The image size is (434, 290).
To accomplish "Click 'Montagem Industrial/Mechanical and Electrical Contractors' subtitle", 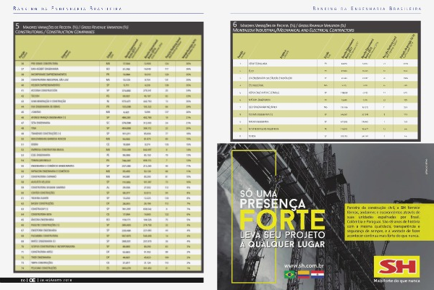I will 294,30.
